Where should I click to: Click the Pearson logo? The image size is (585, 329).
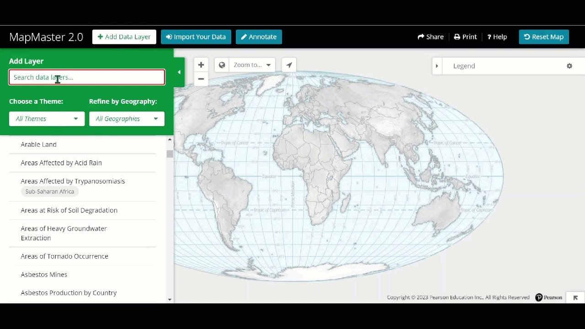click(548, 297)
